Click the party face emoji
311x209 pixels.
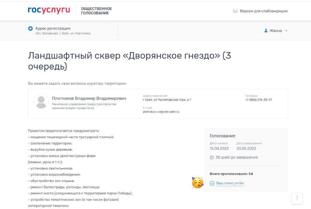tap(197, 183)
